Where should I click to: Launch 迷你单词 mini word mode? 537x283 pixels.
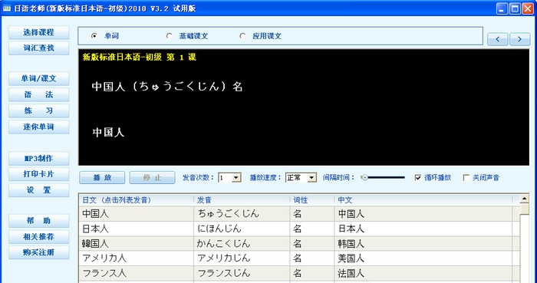[38, 127]
